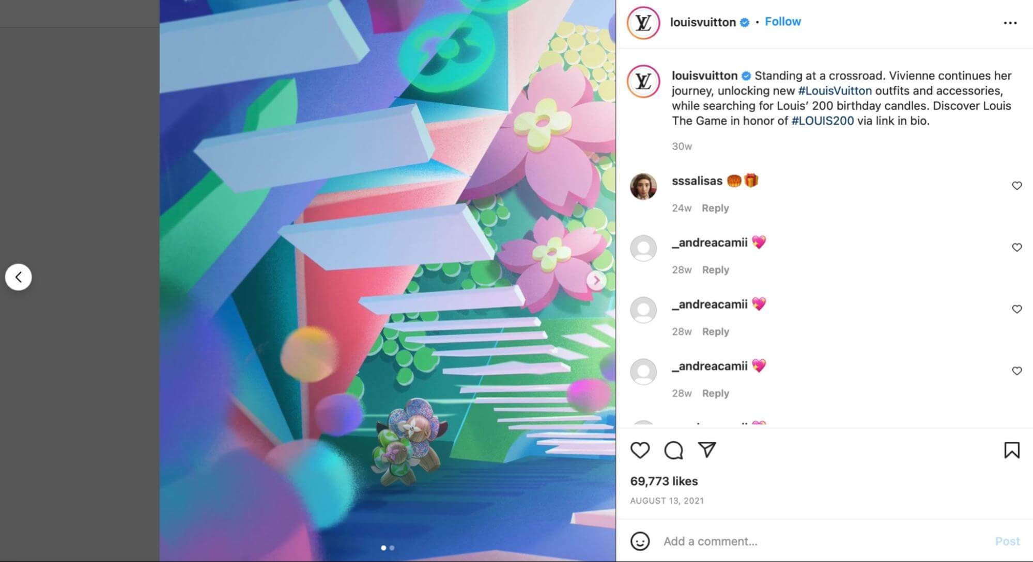Open the #LouisVuitton hashtag link

pos(835,91)
